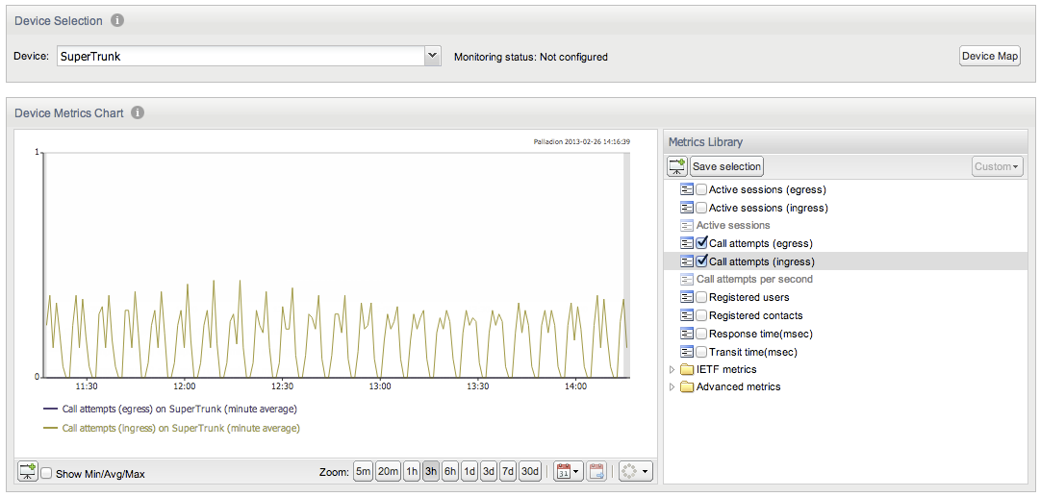Image resolution: width=1040 pixels, height=497 pixels.
Task: Check the Active sessions (ingress) checkbox
Action: [701, 208]
